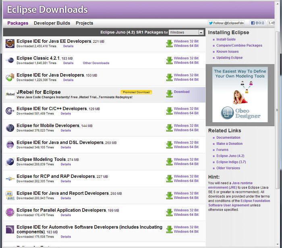Open Eclipse Juno (4.2) related link
Viewport: 282px width, 248px height.
pyautogui.click(x=230, y=156)
